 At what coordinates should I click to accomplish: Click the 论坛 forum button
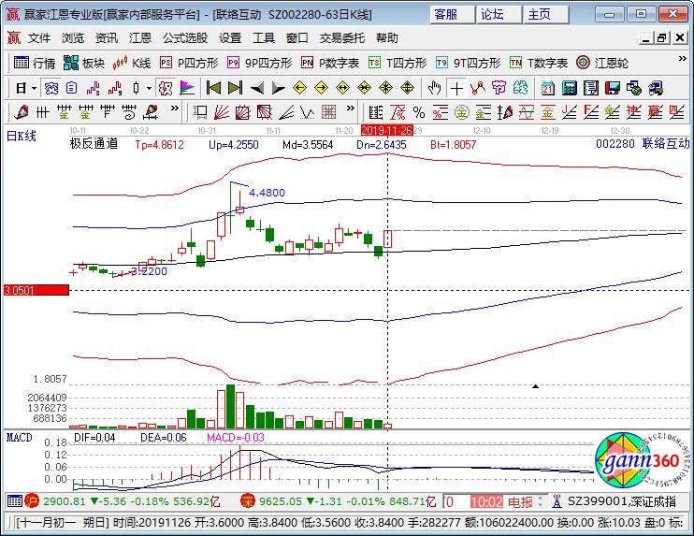(x=499, y=15)
